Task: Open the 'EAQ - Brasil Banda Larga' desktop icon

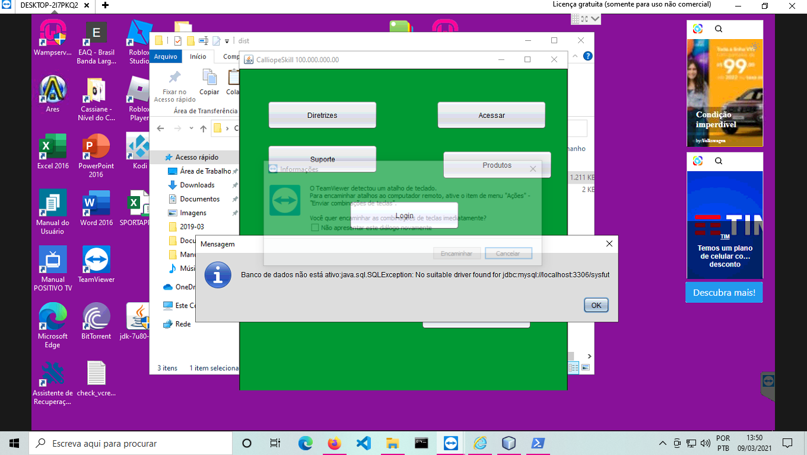Action: pyautogui.click(x=96, y=42)
